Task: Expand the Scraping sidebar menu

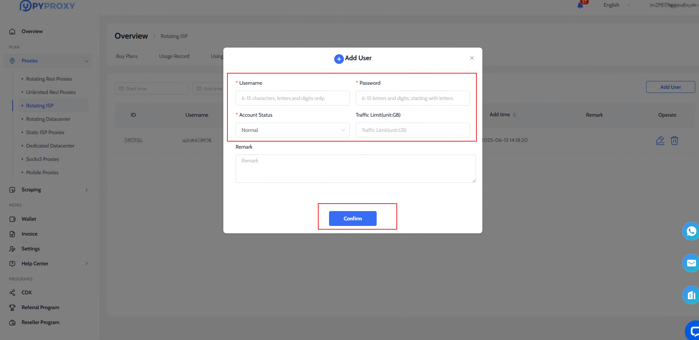Action: [86, 190]
